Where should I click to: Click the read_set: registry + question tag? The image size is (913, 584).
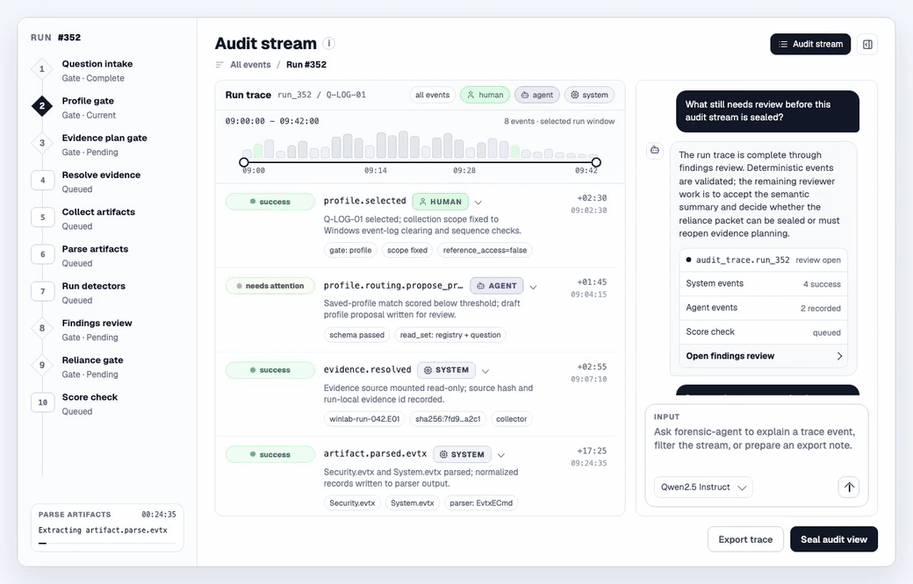(450, 334)
